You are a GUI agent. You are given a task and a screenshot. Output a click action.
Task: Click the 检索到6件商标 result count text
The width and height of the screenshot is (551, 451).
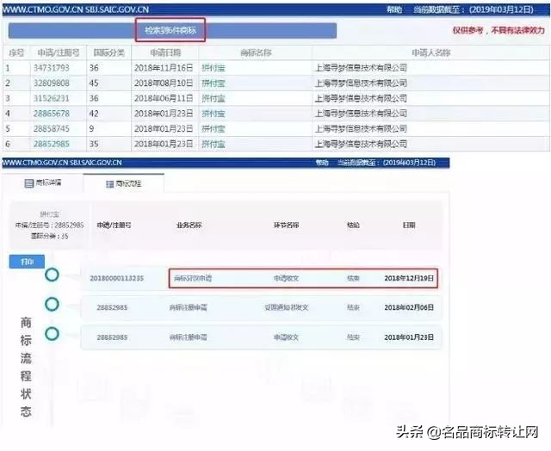coord(170,30)
